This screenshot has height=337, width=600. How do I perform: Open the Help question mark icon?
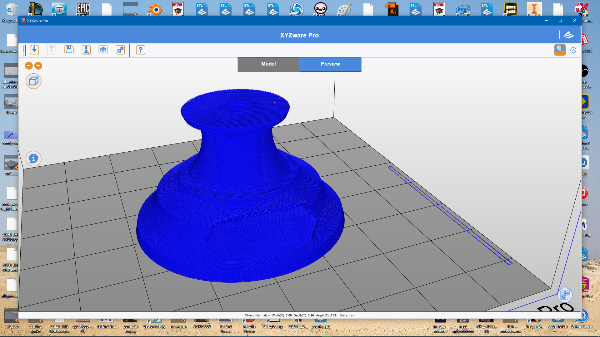coord(141,50)
